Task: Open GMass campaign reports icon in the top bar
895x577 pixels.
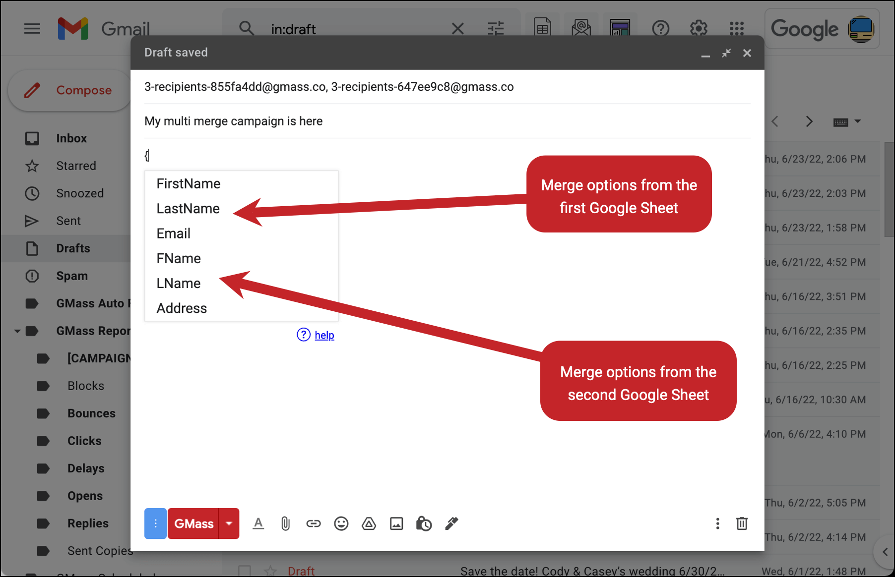Action: pyautogui.click(x=620, y=28)
